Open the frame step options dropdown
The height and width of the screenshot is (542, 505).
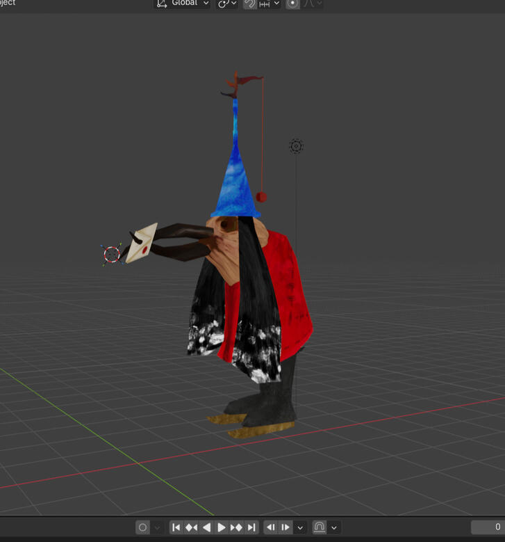[x=300, y=528]
